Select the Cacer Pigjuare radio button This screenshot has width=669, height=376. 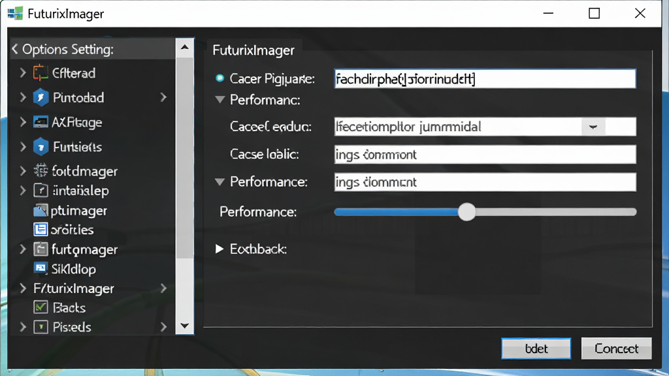click(x=220, y=78)
